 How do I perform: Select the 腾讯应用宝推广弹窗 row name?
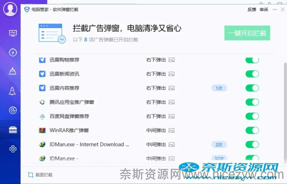[72, 102]
